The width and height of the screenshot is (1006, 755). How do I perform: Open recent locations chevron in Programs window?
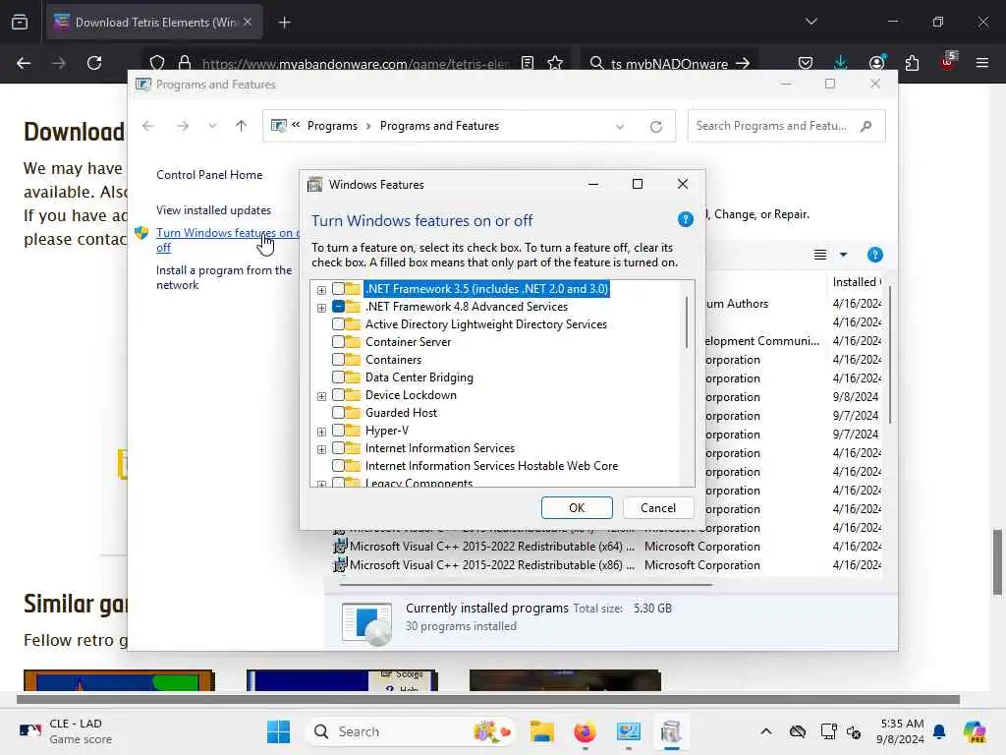212,126
